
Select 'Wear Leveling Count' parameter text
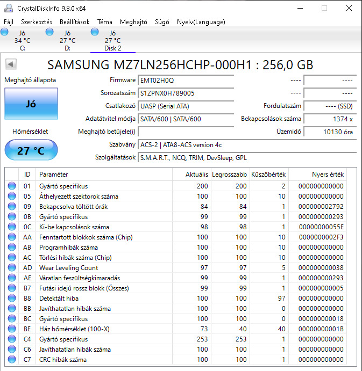(x=68, y=268)
